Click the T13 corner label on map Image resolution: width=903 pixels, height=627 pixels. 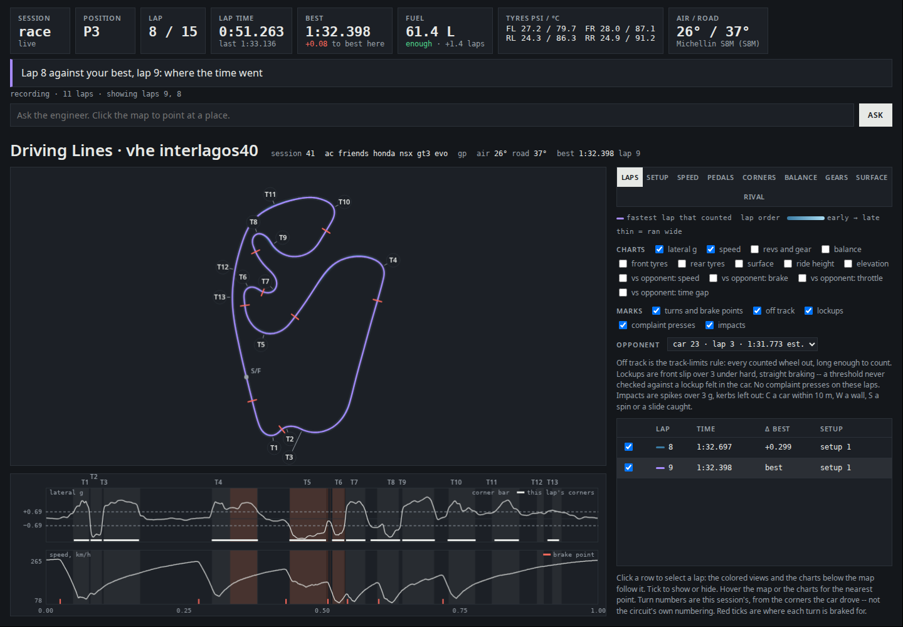[219, 297]
